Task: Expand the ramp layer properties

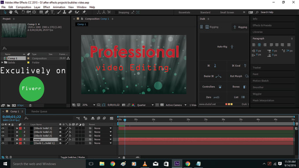Action: [x=17, y=139]
